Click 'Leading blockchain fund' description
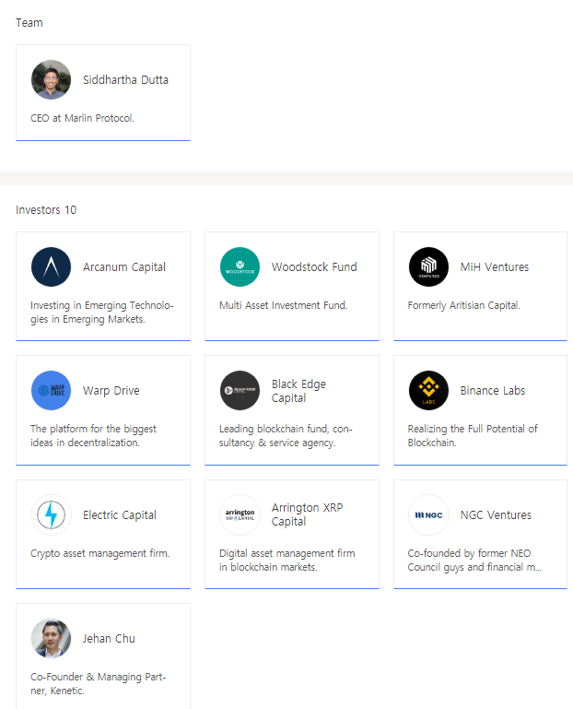Viewport: 573px width, 709px height. pyautogui.click(x=286, y=435)
